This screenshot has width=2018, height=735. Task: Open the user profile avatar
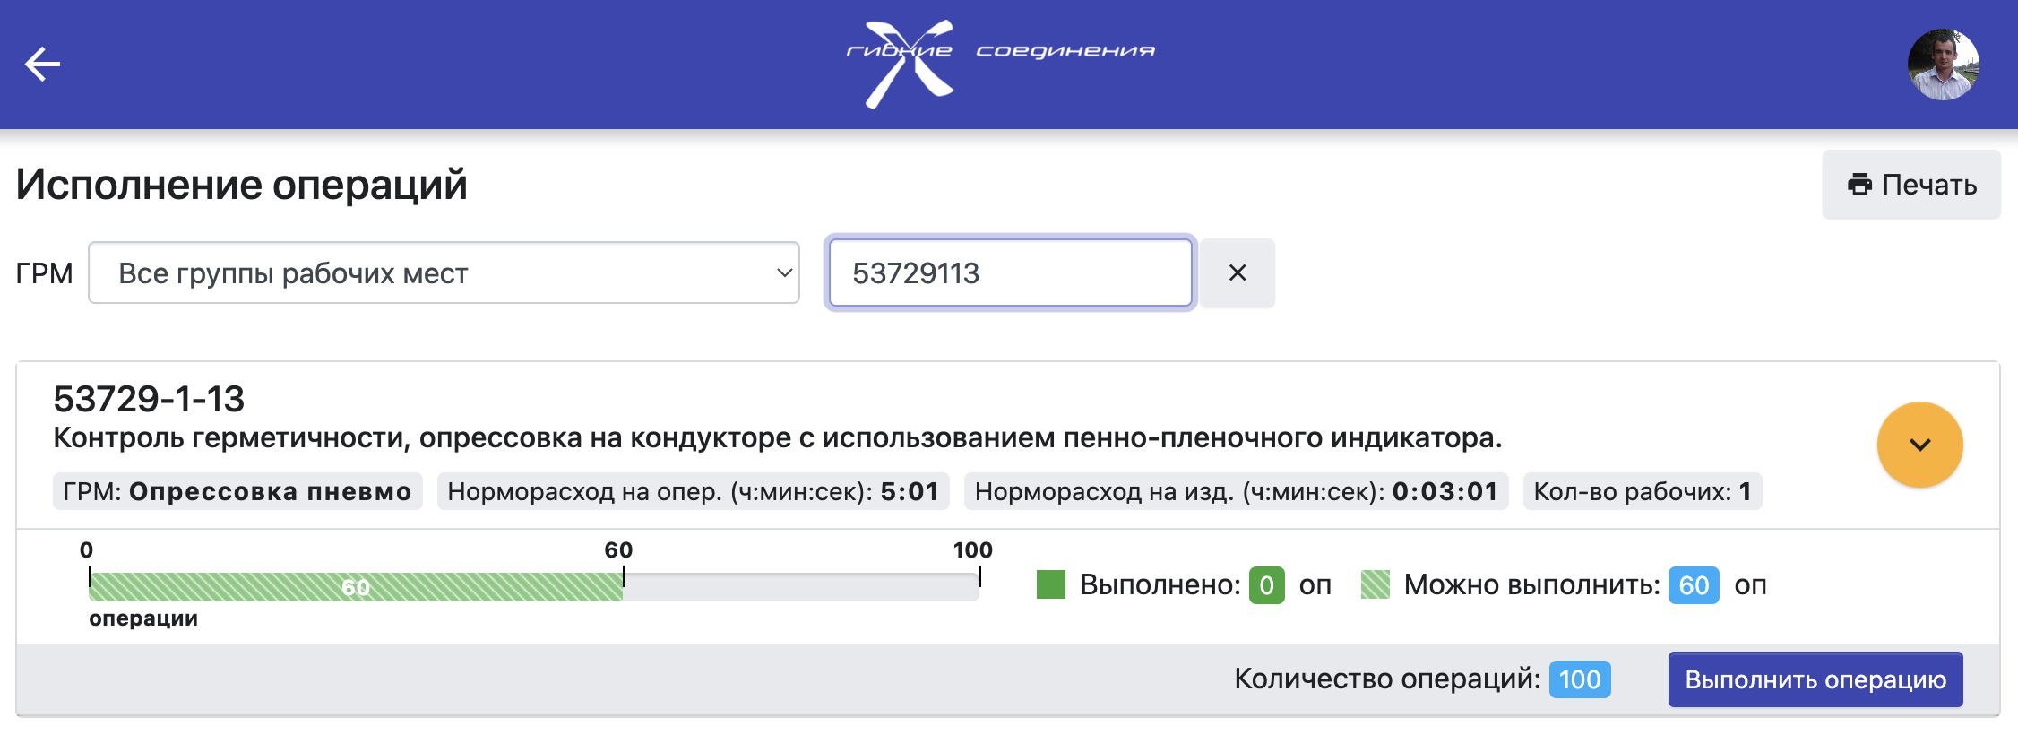pyautogui.click(x=1943, y=65)
